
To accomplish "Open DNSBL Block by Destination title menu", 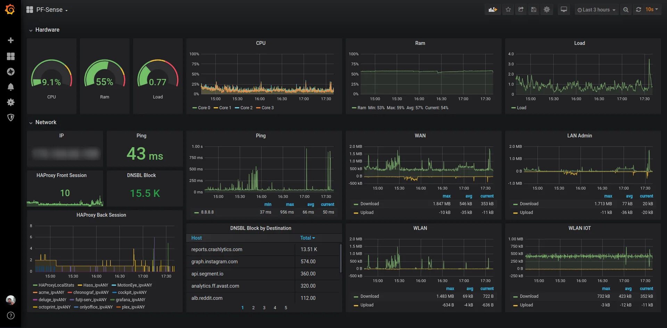I will pos(261,228).
